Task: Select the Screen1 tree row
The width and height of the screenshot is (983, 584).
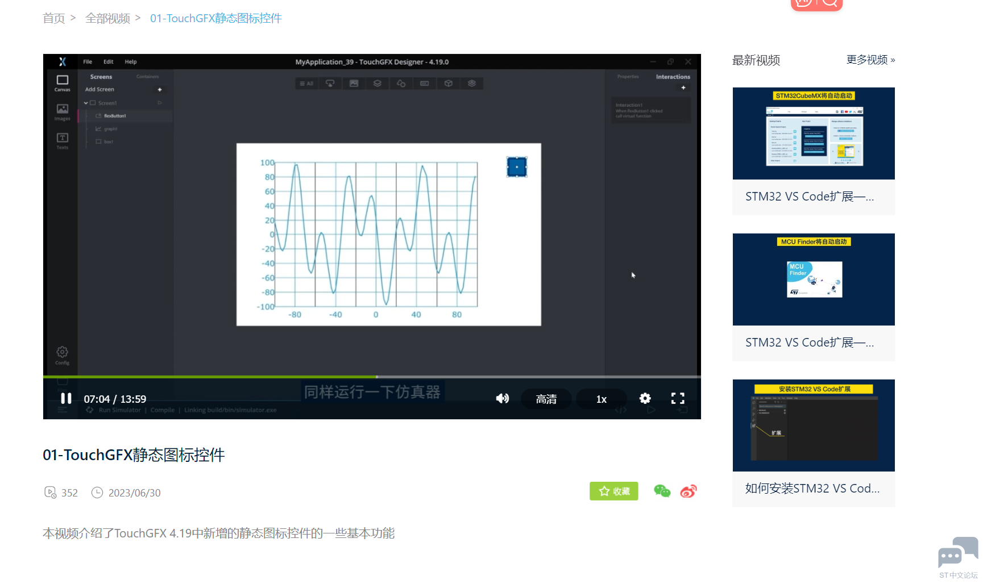Action: pos(125,103)
